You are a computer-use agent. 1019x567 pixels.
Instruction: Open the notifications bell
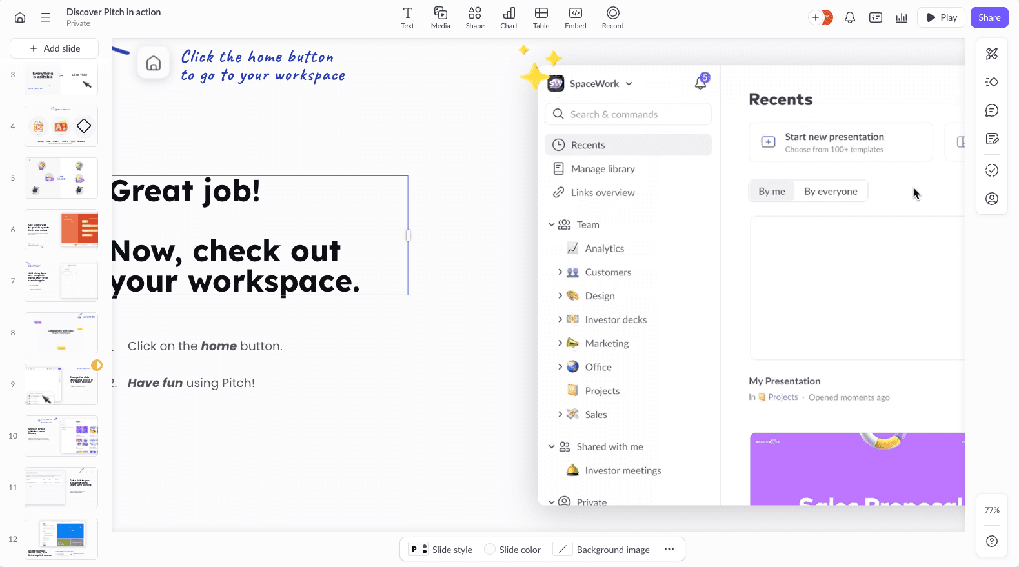pyautogui.click(x=850, y=17)
